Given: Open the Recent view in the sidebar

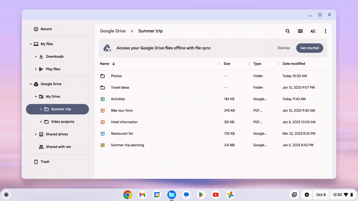Looking at the screenshot, I should 46,29.
